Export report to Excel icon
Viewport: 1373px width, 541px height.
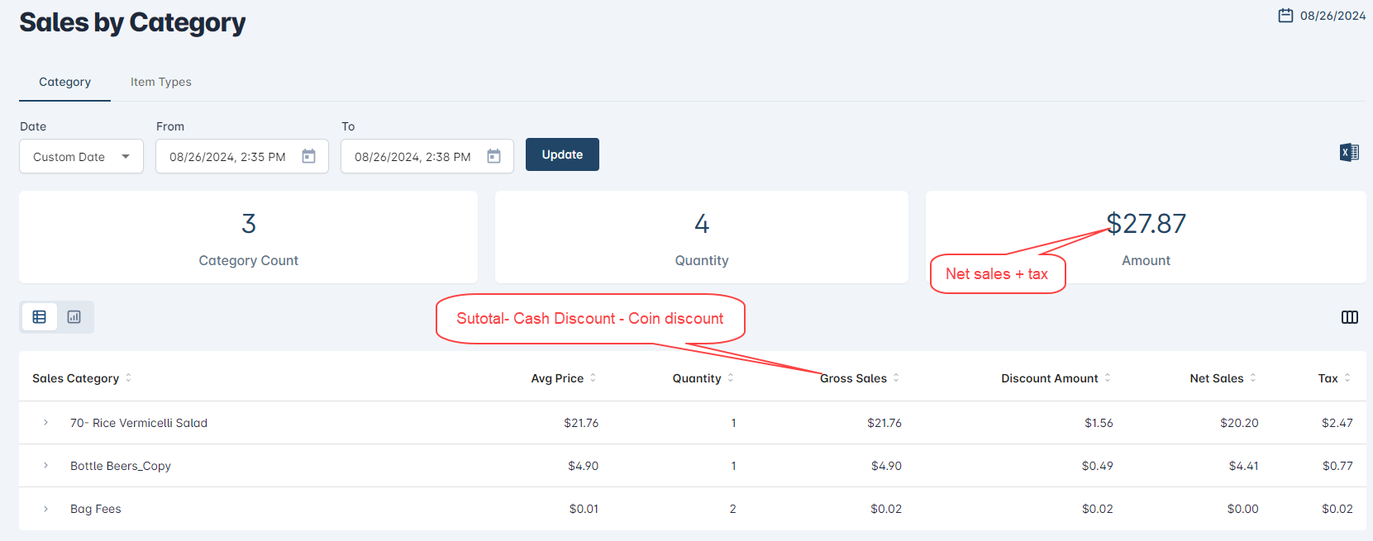point(1349,152)
